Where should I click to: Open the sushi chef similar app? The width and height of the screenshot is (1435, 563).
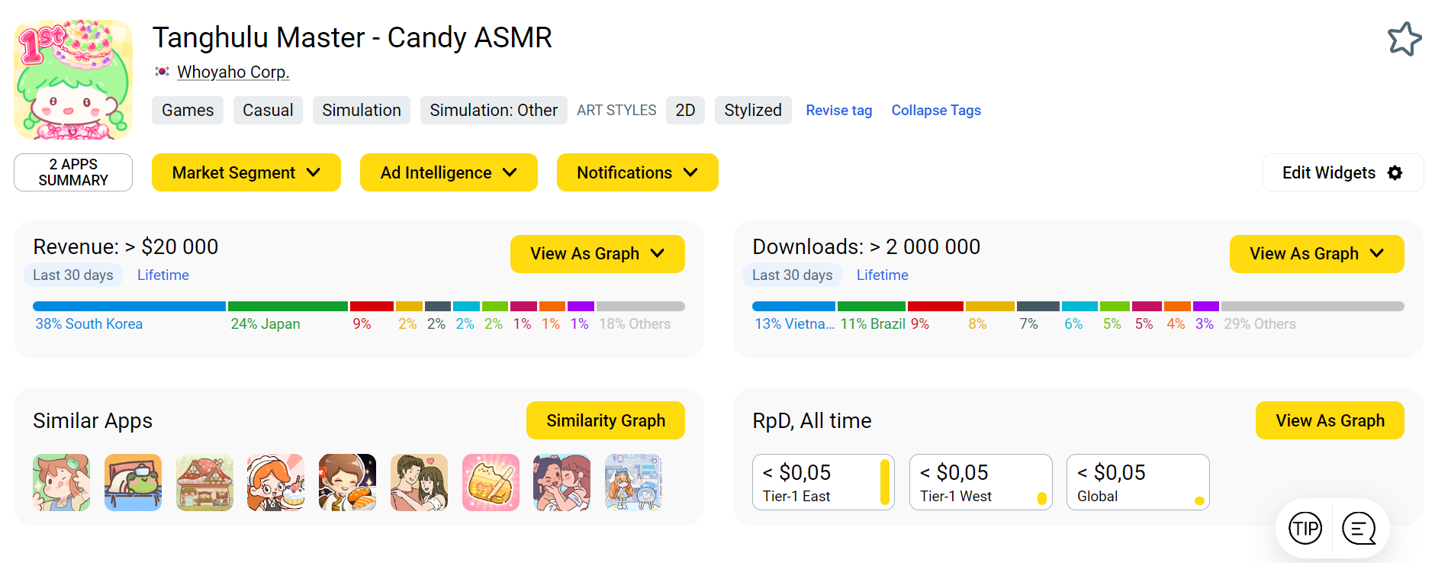[x=347, y=482]
